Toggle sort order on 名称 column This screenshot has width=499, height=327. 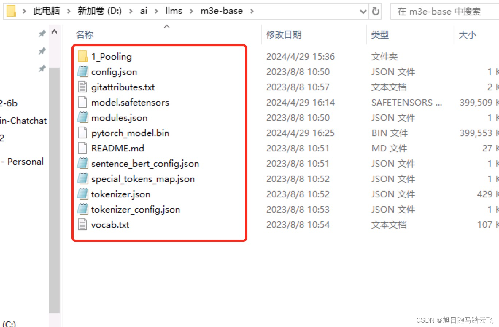point(85,34)
